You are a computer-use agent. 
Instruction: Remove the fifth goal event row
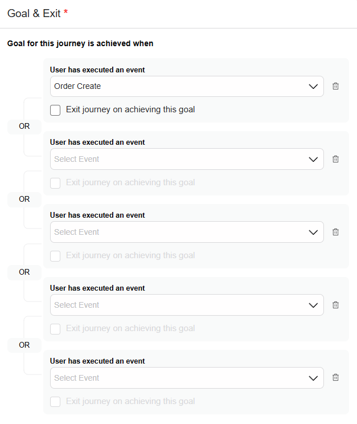click(335, 377)
